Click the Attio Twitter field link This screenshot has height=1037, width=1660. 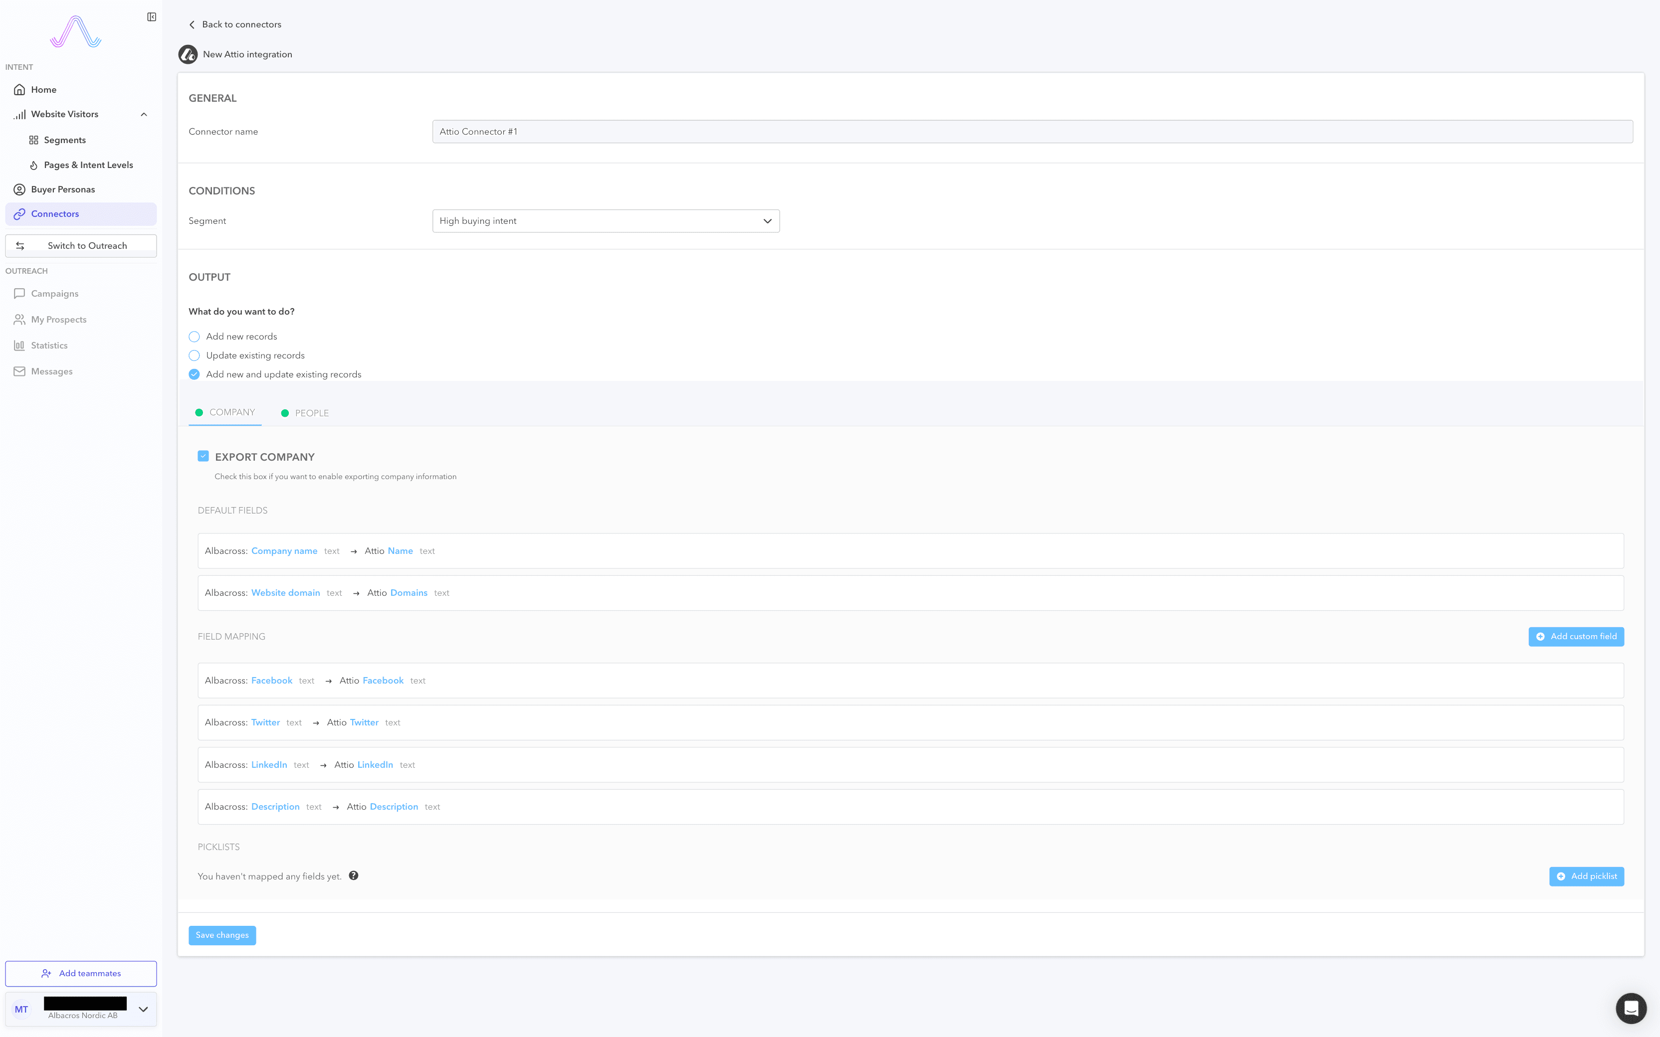pos(364,723)
